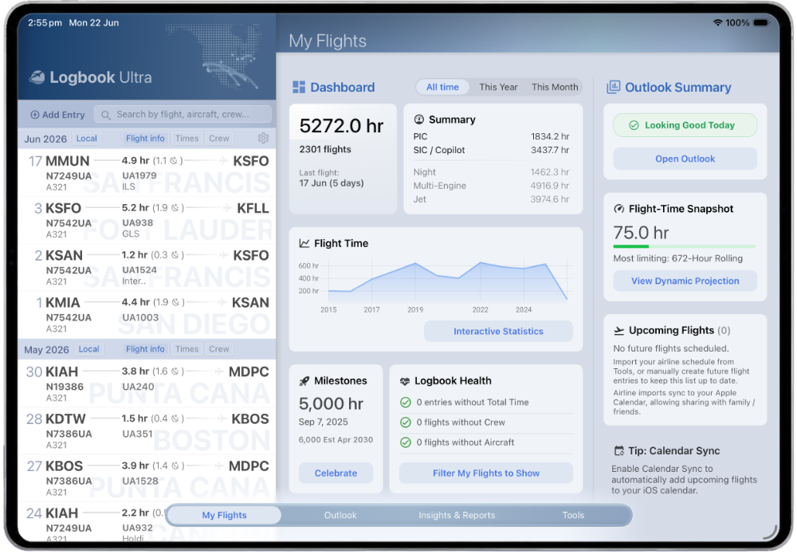Click the Logbook Health heart icon
The width and height of the screenshot is (797, 554).
click(405, 381)
